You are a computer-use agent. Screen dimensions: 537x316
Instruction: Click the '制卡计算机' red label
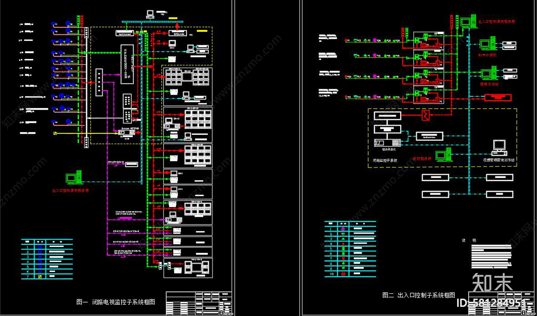(x=487, y=55)
